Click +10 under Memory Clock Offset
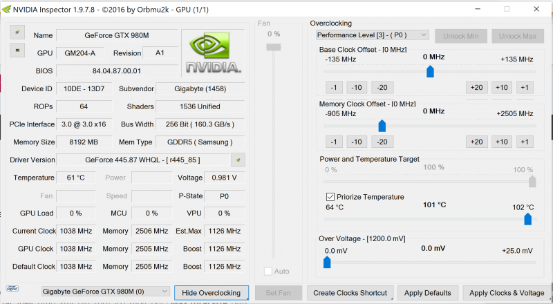 point(502,142)
